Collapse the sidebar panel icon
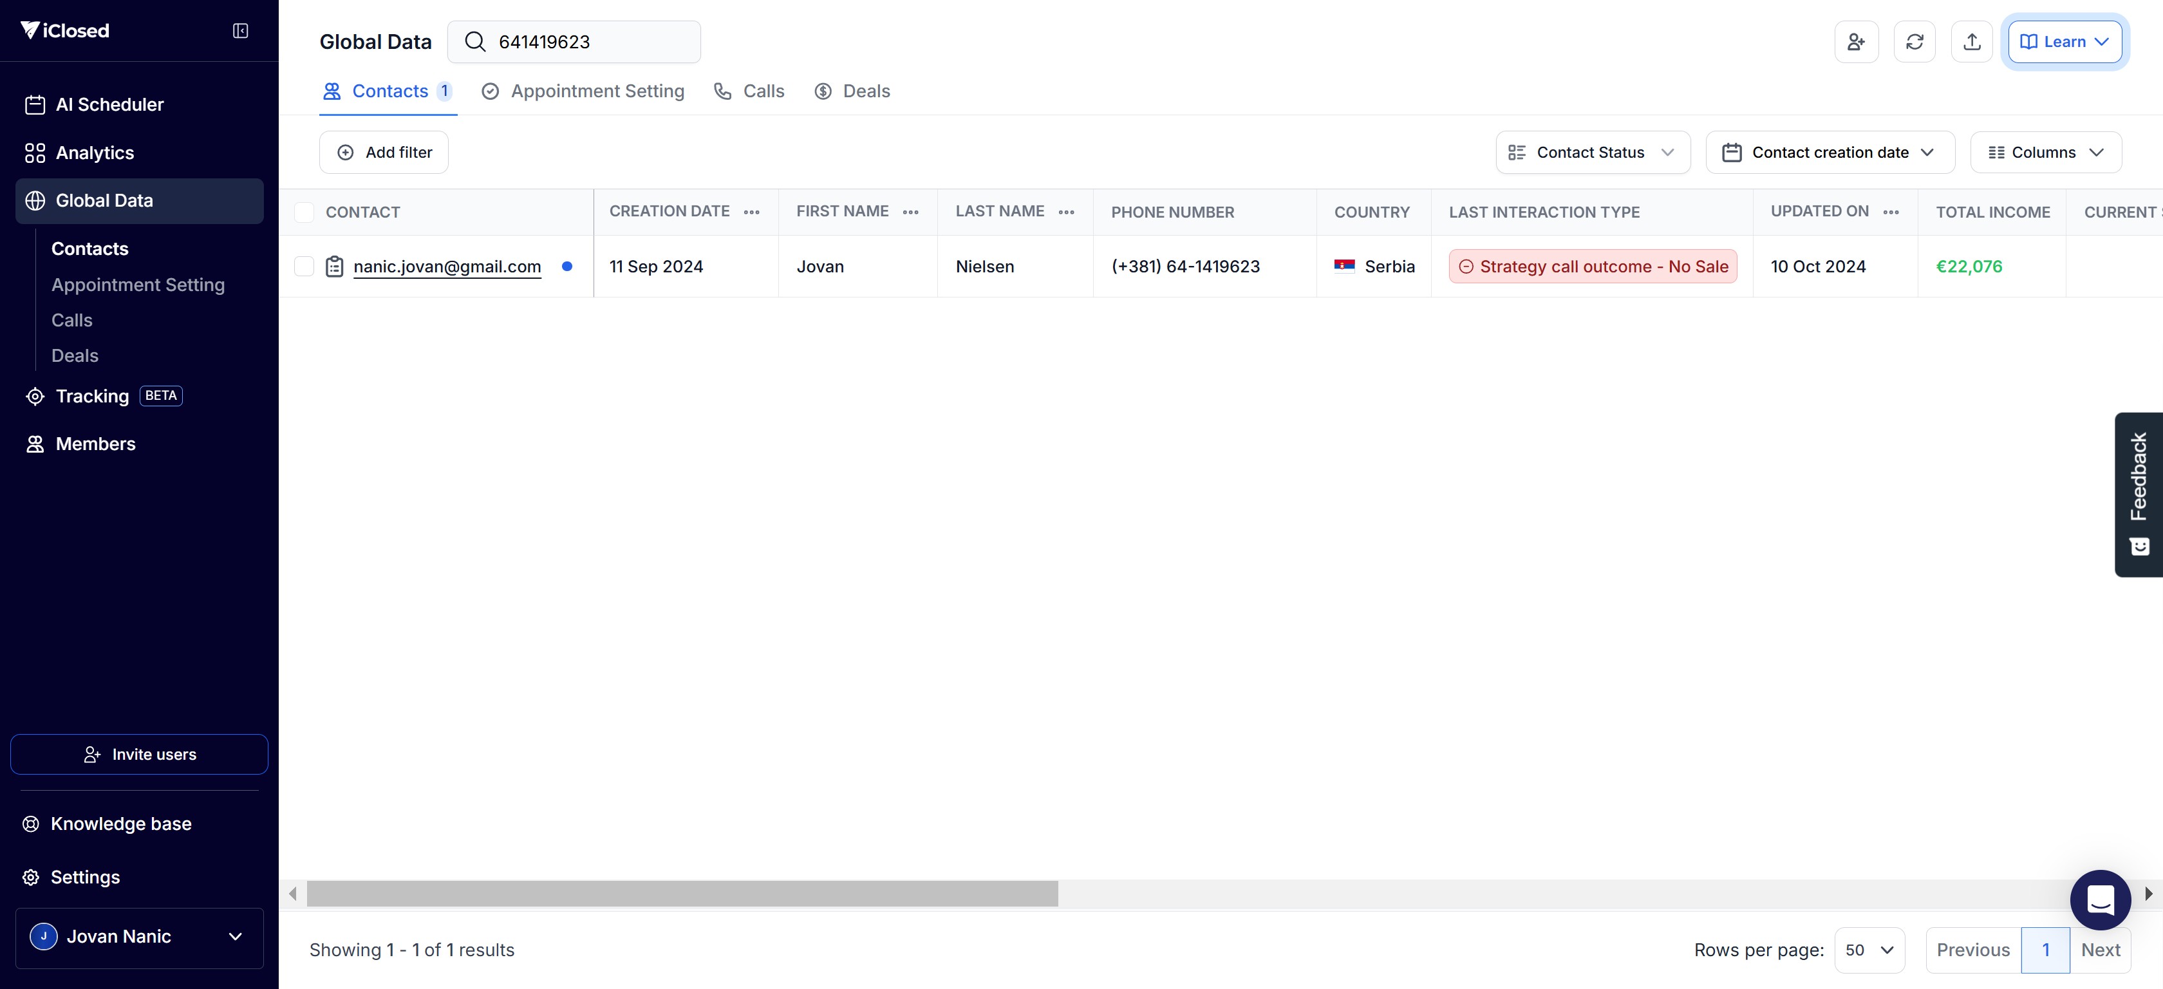Viewport: 2163px width, 989px height. pos(240,31)
